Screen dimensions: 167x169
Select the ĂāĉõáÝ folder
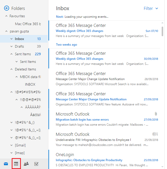coord(35,115)
